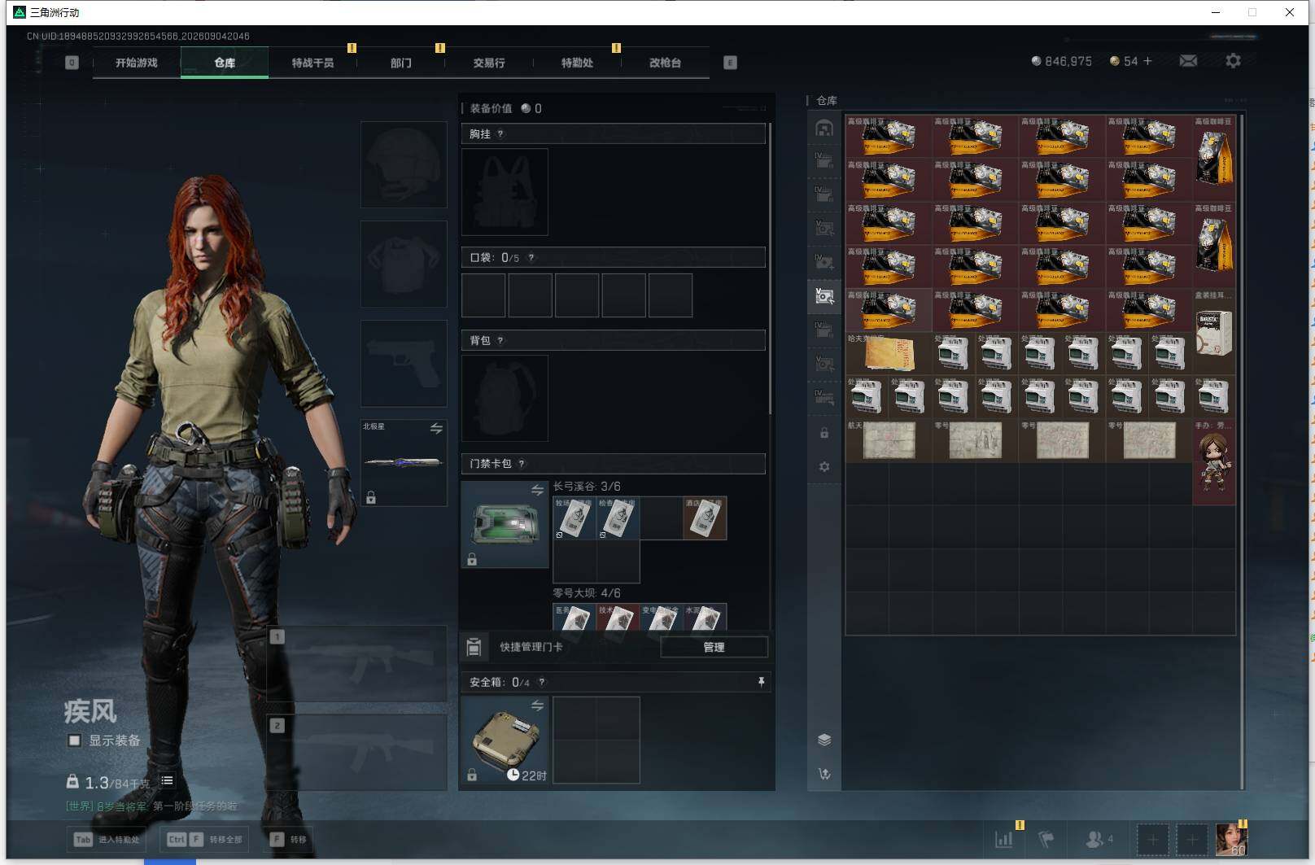
Task: Enable the 显示装备 checkbox
Action: 74,740
